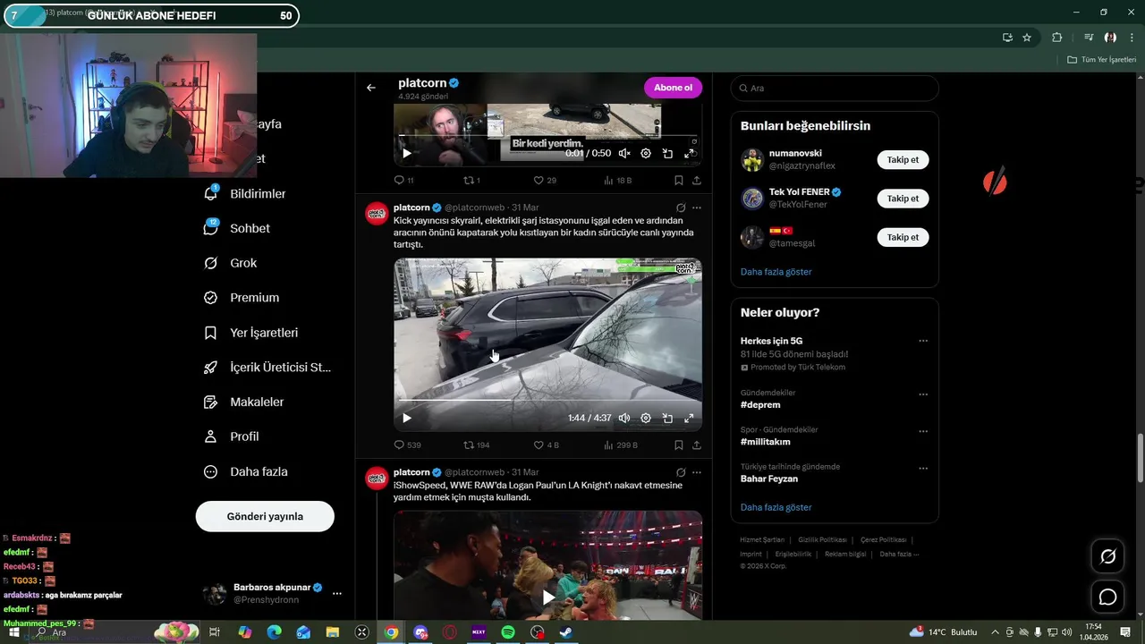Open Chrome three-dot menu
The image size is (1145, 644).
(1131, 38)
